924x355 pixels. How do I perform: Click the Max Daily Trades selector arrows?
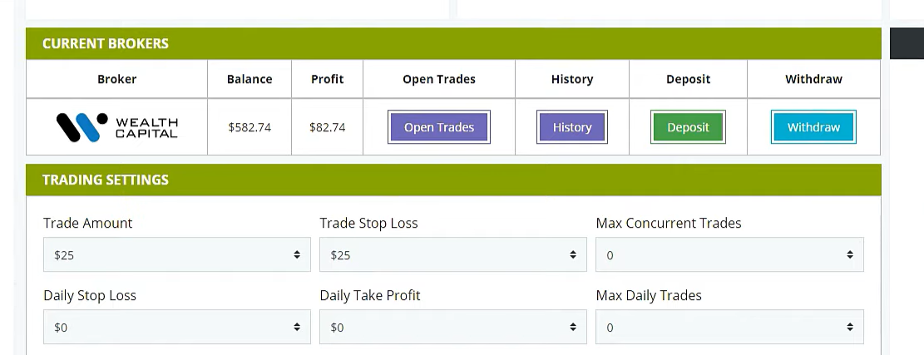click(x=850, y=327)
